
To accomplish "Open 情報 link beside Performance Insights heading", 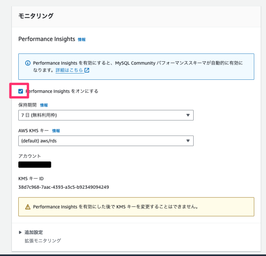I will tap(82, 40).
